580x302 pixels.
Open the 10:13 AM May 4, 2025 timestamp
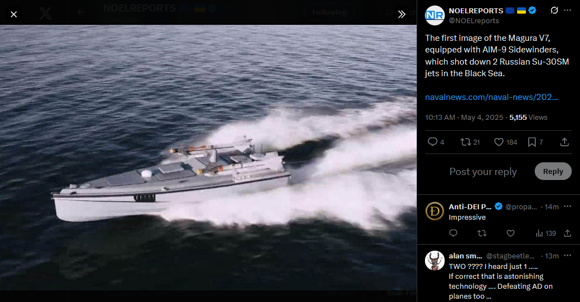[x=464, y=117]
